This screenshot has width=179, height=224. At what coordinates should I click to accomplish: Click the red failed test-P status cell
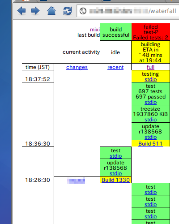[x=151, y=32]
